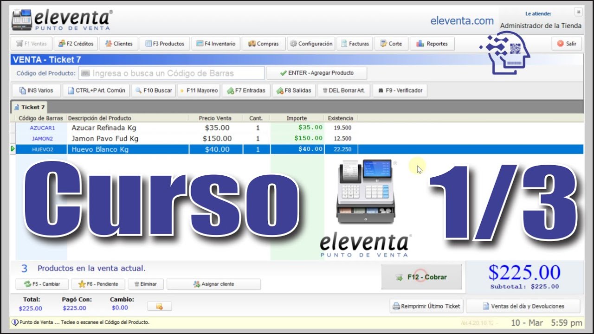Click the Salir exit button

click(567, 44)
